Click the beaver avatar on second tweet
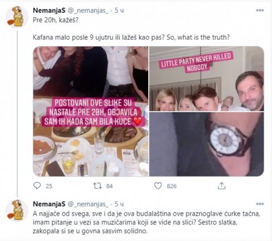The image size is (272, 241). tap(17, 211)
